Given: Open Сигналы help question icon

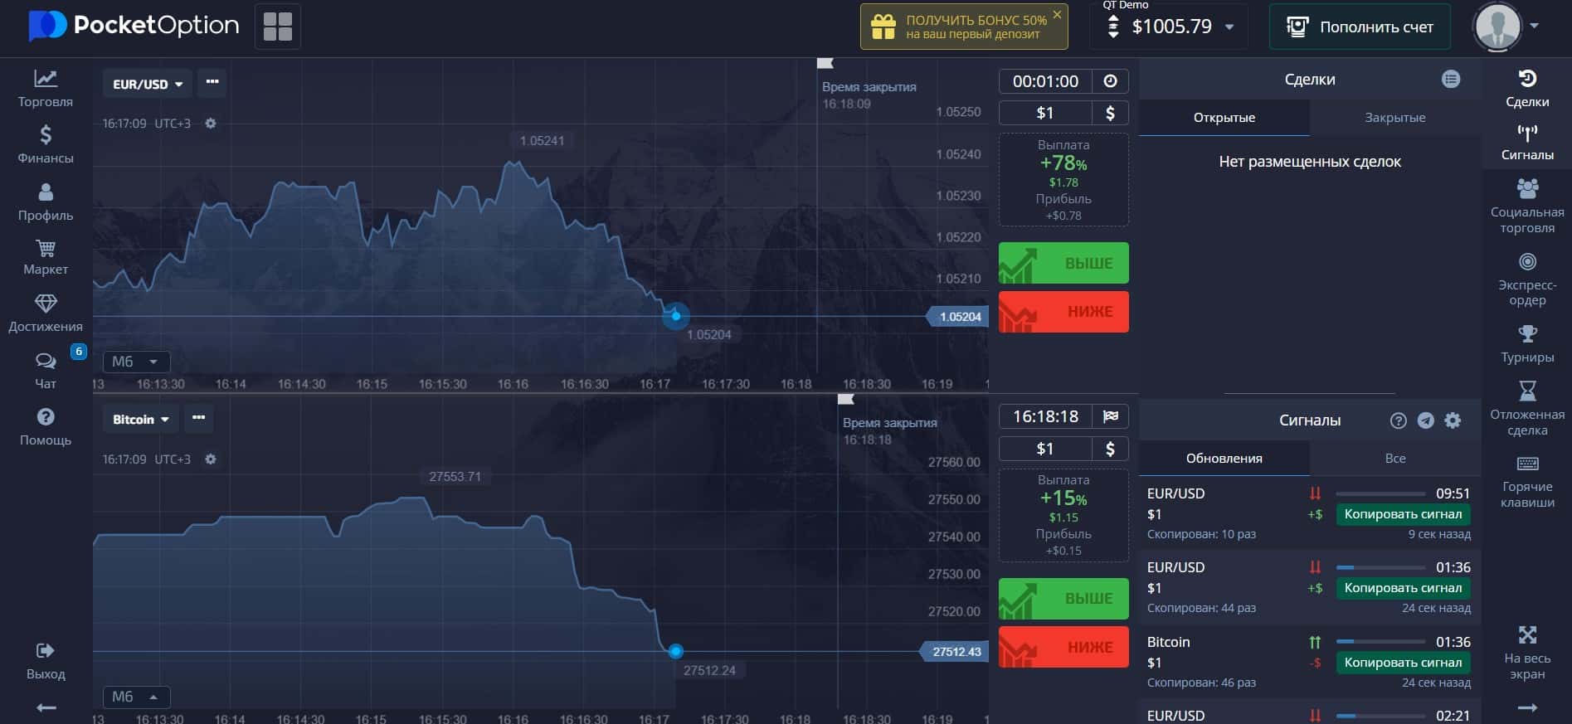Looking at the screenshot, I should pyautogui.click(x=1399, y=420).
